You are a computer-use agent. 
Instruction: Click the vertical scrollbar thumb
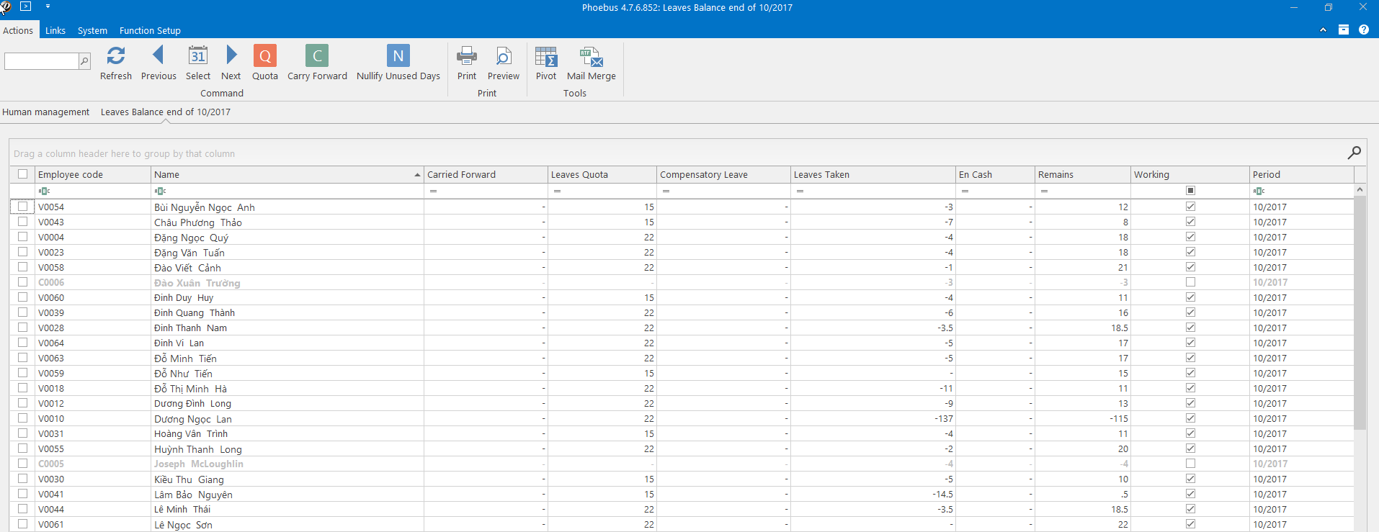(x=1360, y=312)
